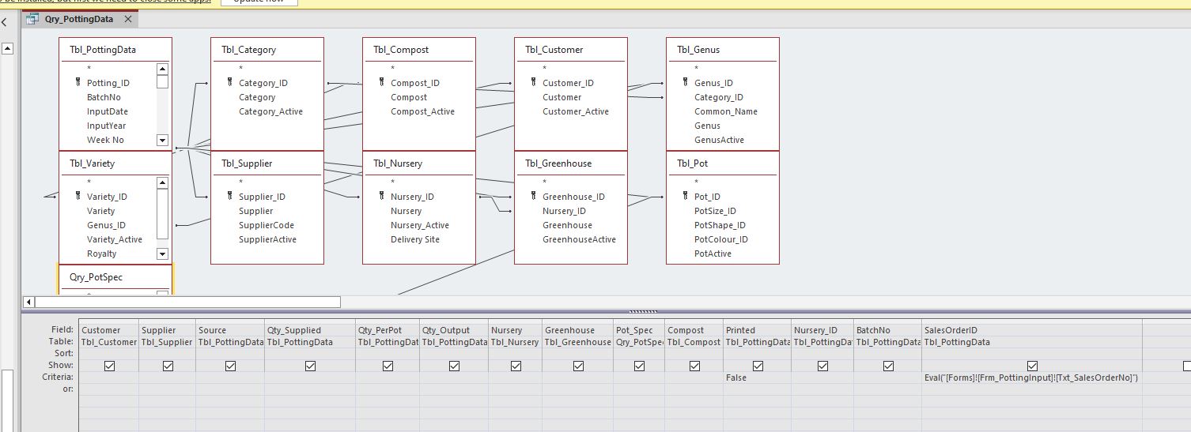Select the Tbl_Pot table title
Screen dimensions: 1191x432
click(693, 163)
